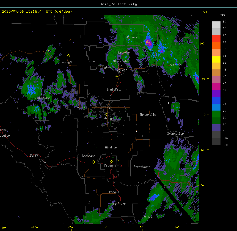The width and height of the screenshot is (237, 231).
Task: Select the Didsbury label
Action: coord(105,118)
